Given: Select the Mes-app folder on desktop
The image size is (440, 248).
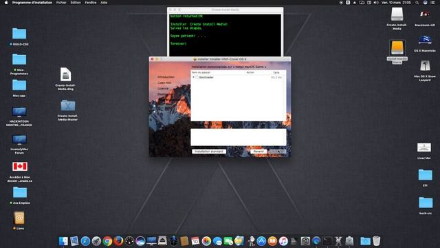Looking at the screenshot, I should [x=19, y=85].
